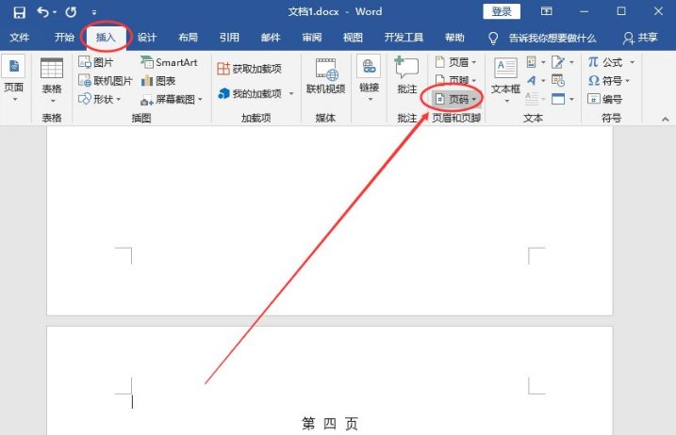
Task: Expand the 页面 pages dropdown
Action: [x=14, y=80]
